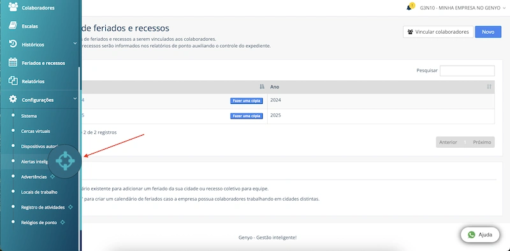
Task: Open the Colaboradores people icon
Action: [x=13, y=7]
